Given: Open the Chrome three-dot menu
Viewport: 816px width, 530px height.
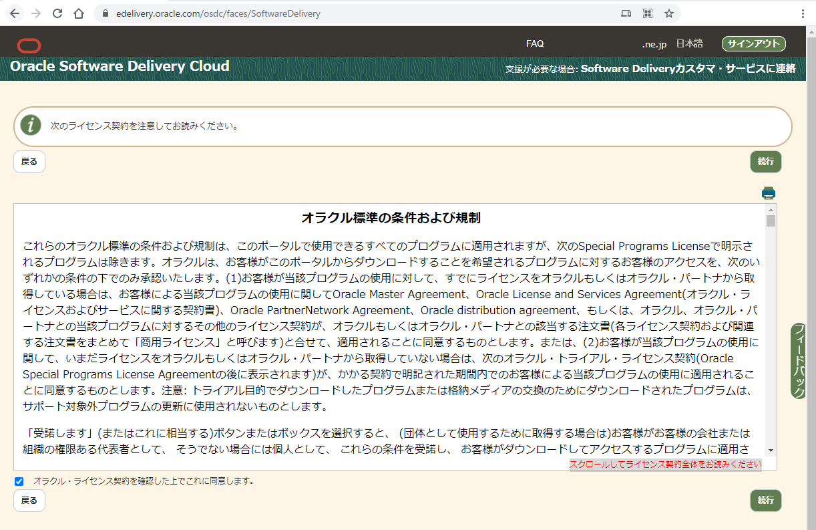Looking at the screenshot, I should [x=803, y=13].
